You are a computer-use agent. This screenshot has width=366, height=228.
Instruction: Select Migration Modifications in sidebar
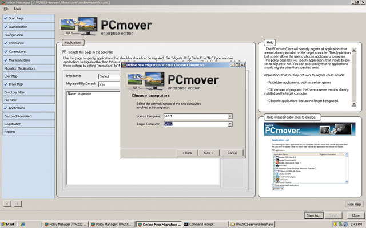click(x=29, y=68)
